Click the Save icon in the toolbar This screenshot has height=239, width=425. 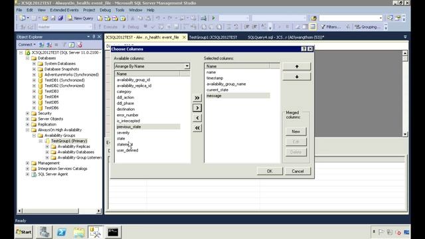(x=53, y=18)
